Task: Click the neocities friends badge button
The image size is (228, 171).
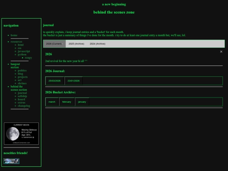Action: pos(11,161)
